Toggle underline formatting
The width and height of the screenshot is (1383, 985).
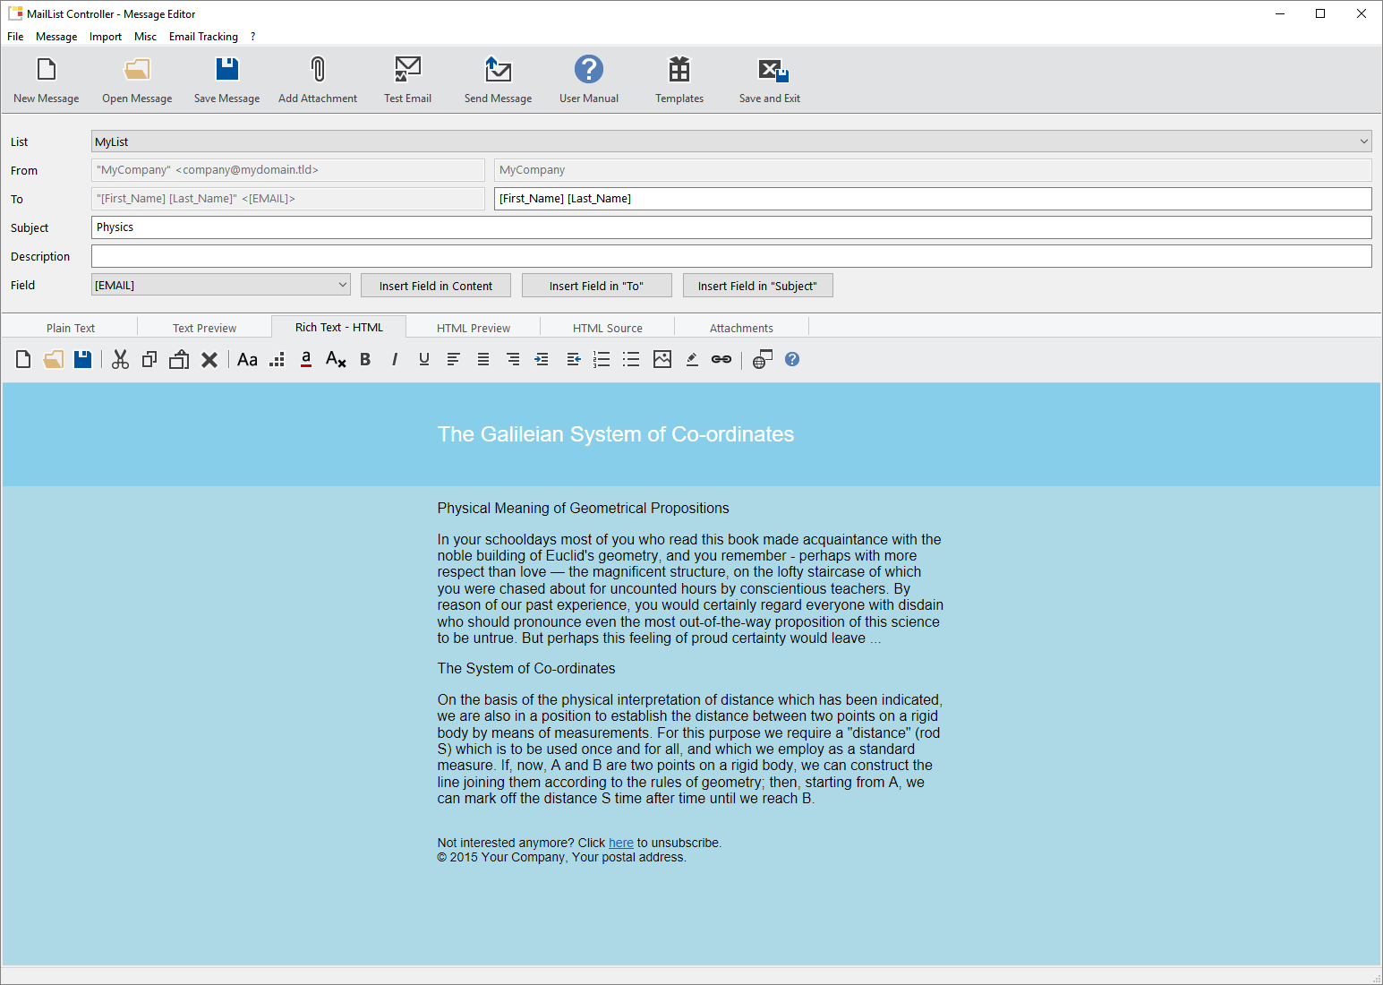(x=424, y=359)
